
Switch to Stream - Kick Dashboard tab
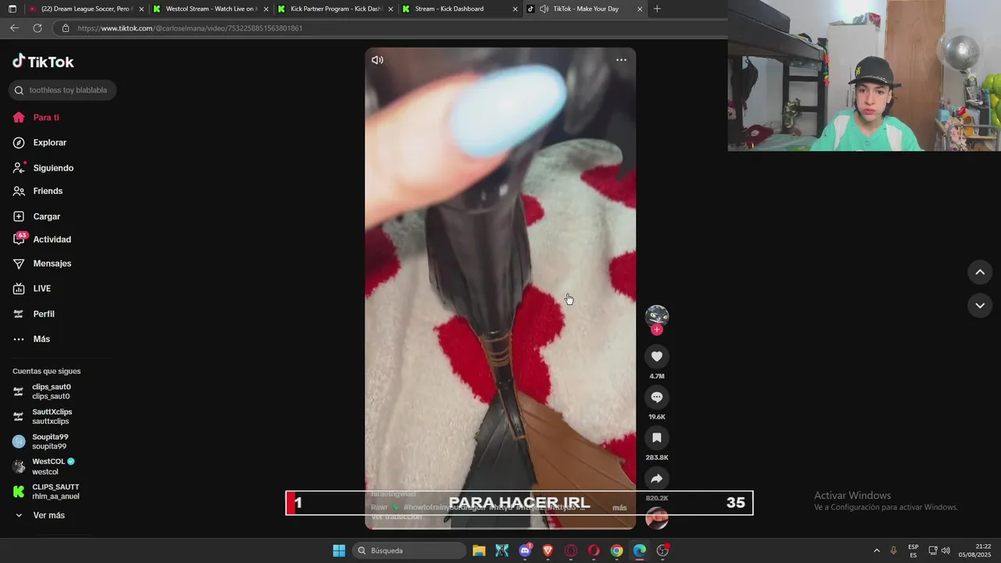[461, 9]
